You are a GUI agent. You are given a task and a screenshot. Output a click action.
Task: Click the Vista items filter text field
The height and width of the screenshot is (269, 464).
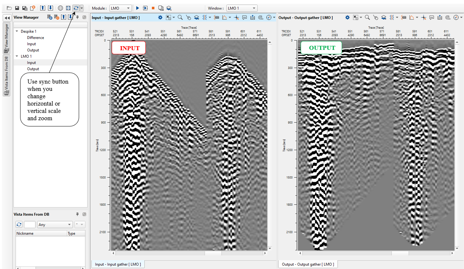click(30, 225)
